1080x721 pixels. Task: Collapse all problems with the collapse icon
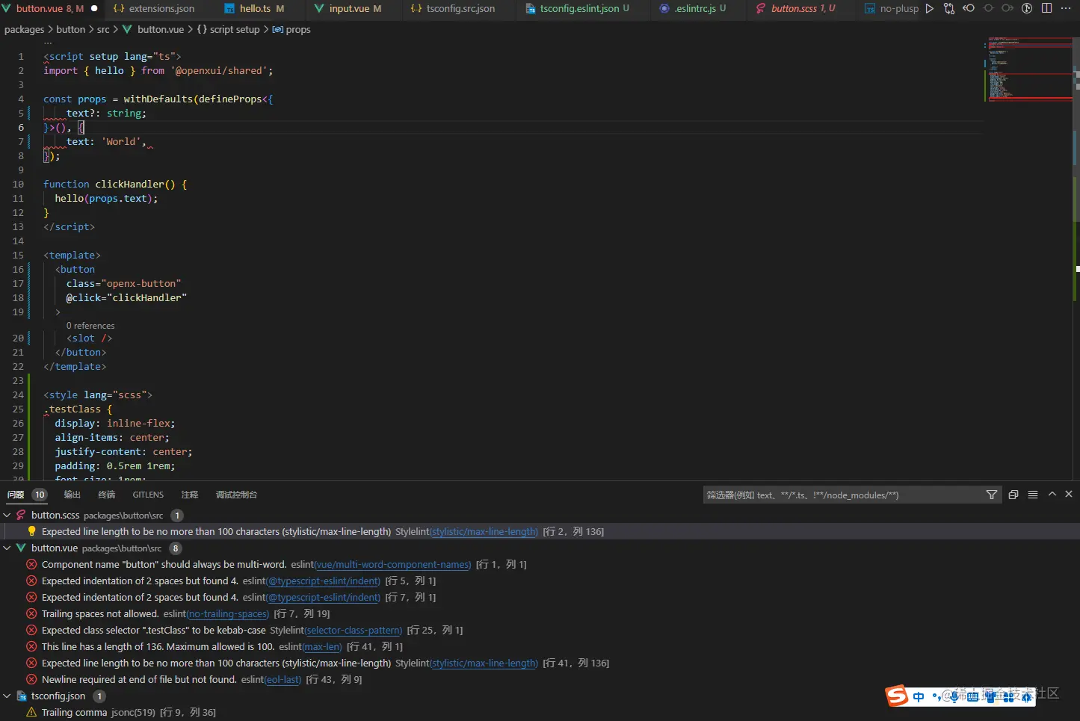tap(1013, 495)
